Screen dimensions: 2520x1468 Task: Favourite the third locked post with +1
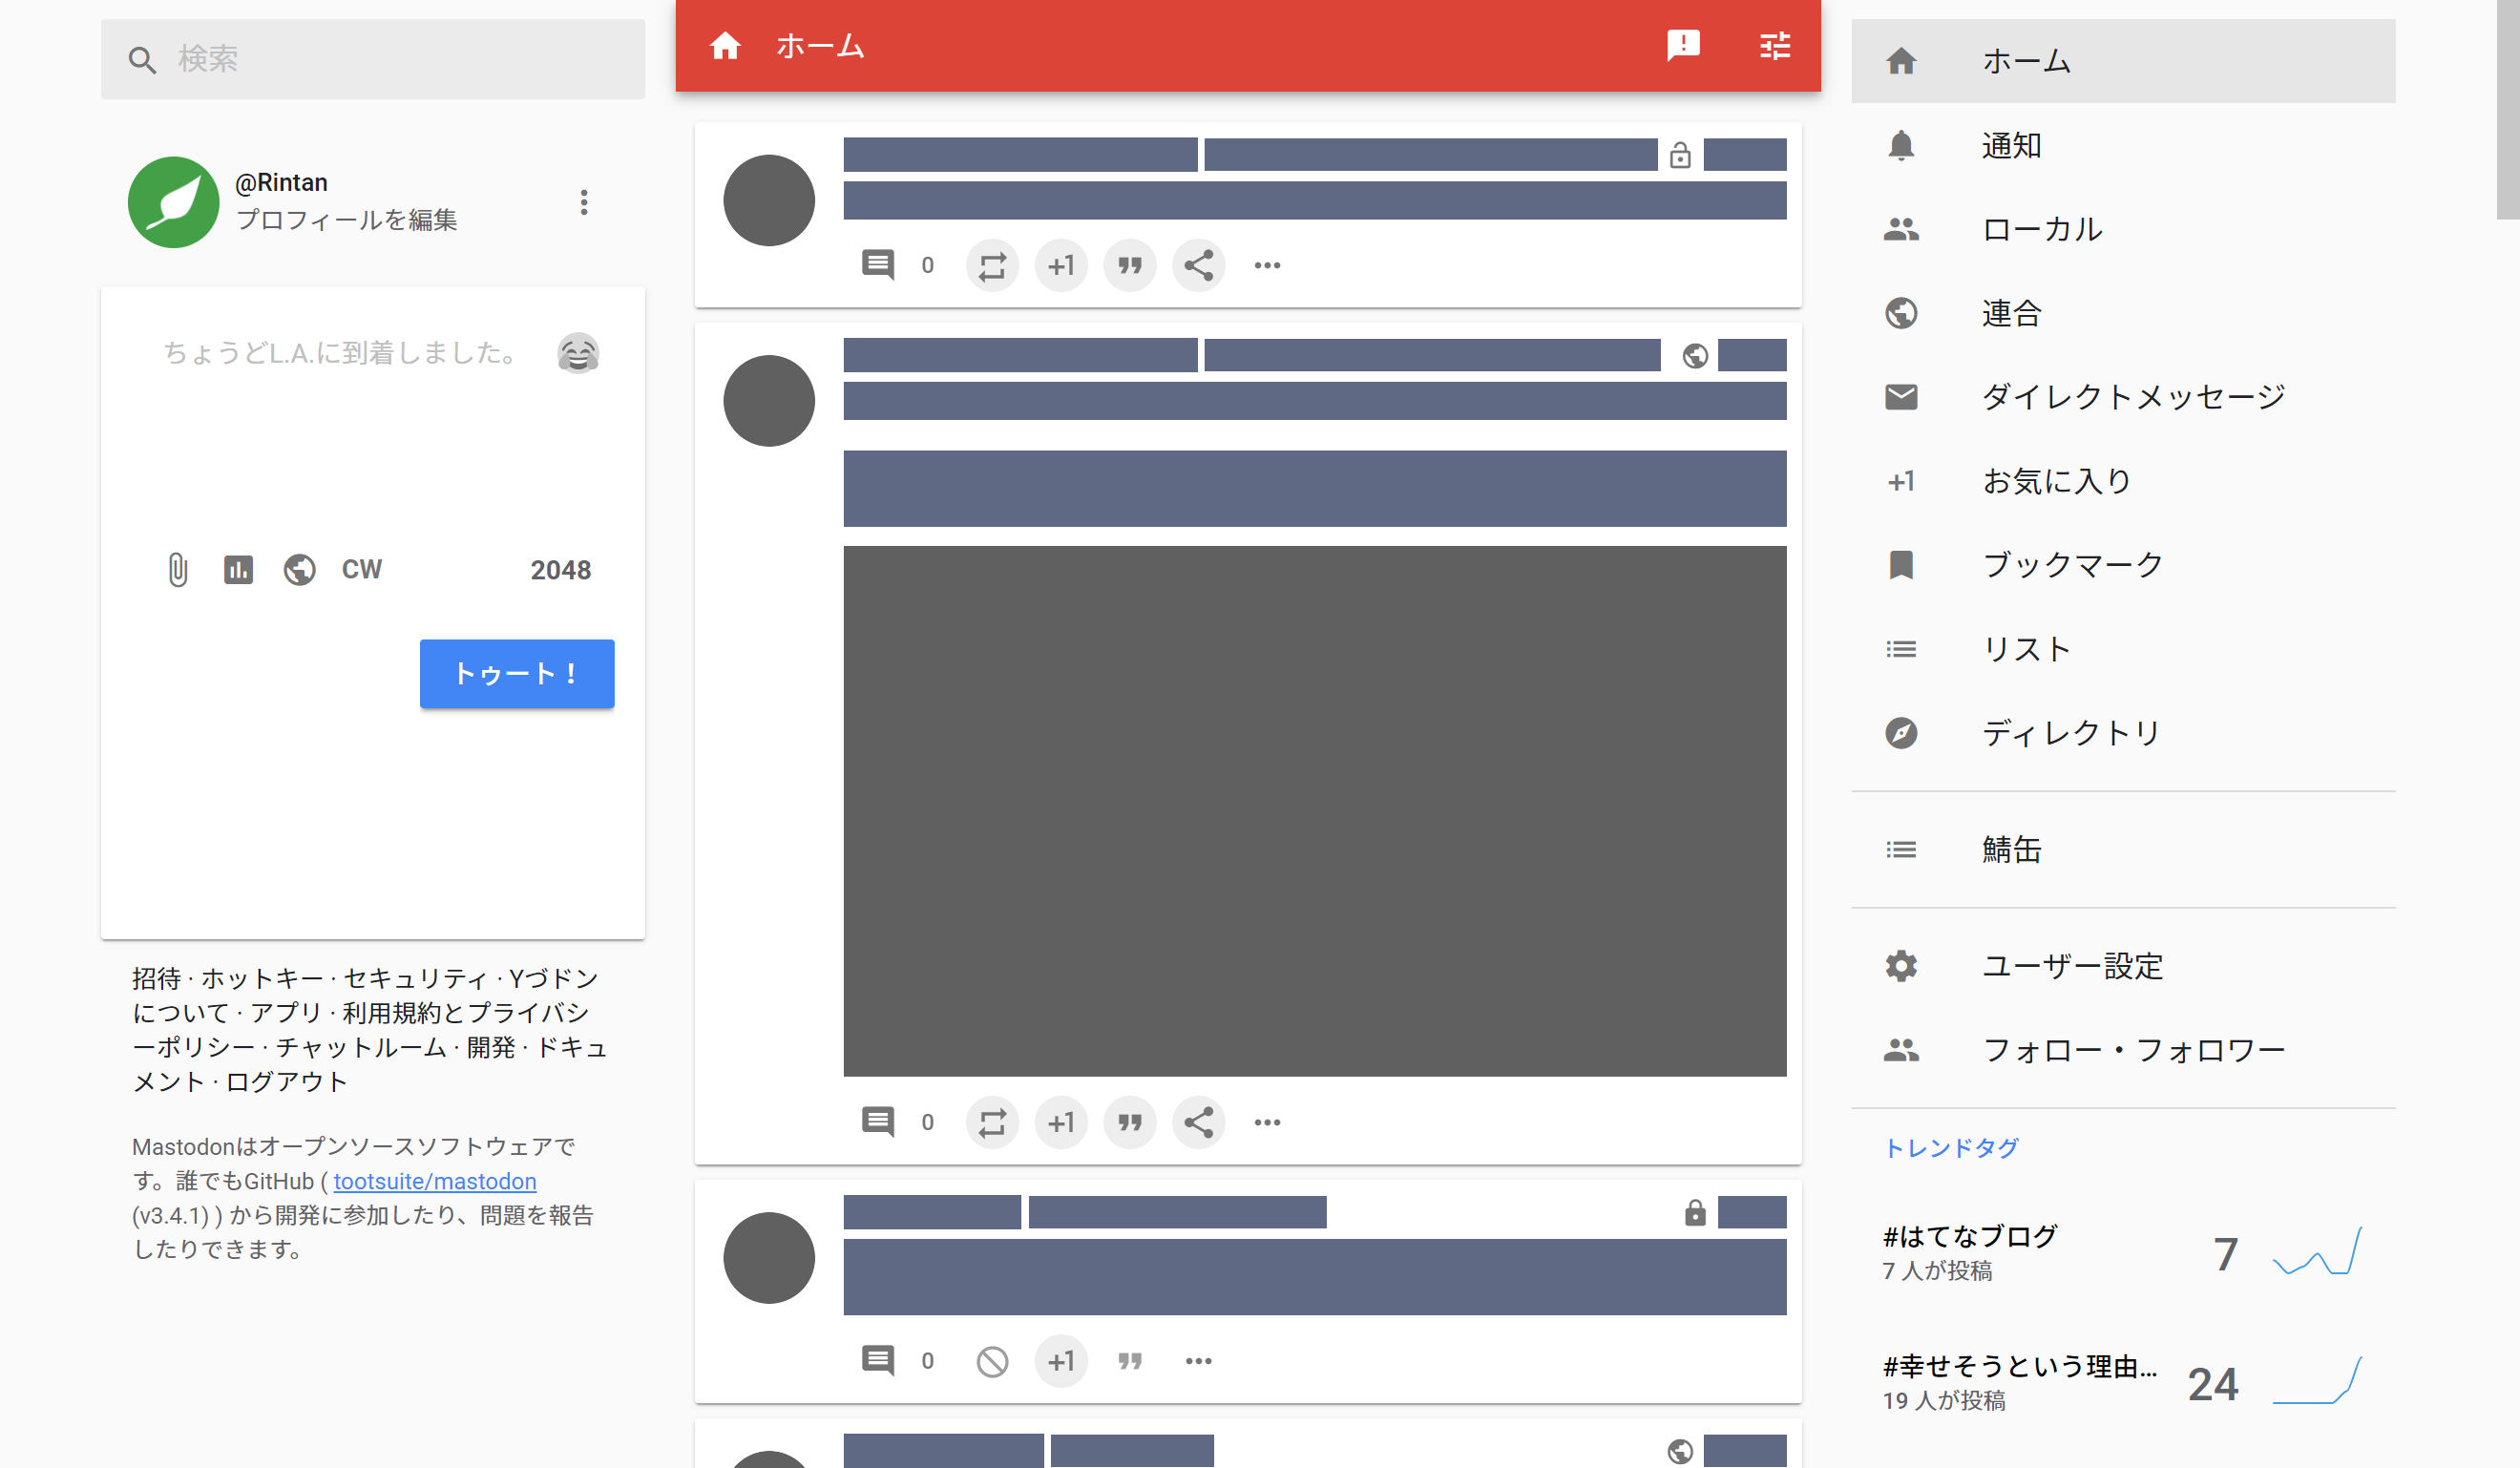(1060, 1362)
